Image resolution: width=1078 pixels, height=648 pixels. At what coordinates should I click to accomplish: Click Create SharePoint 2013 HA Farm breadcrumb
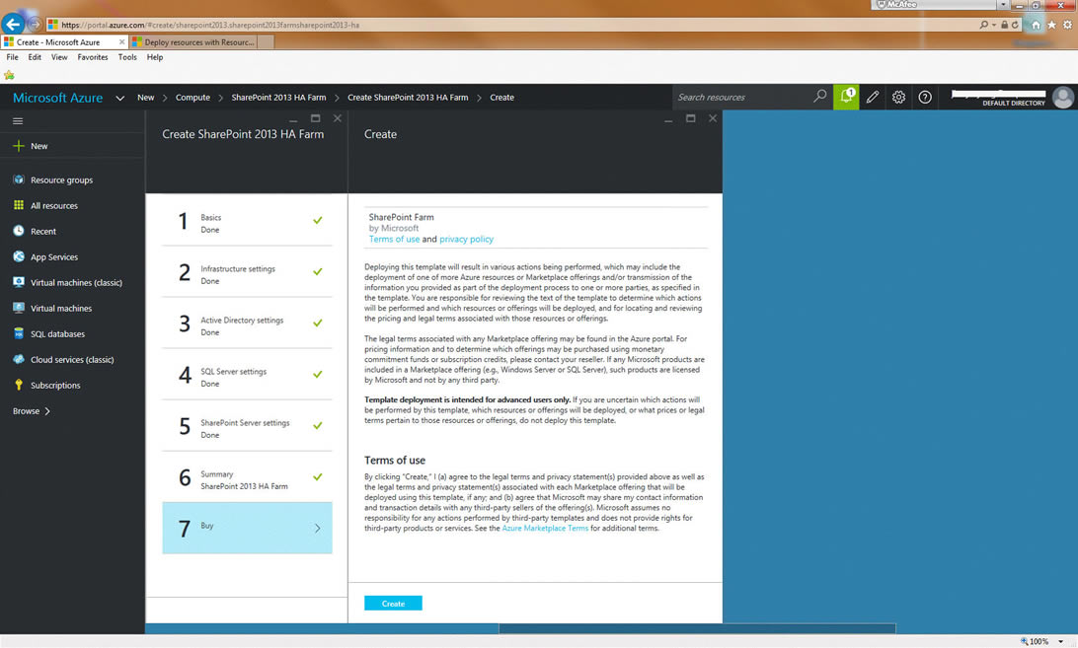408,98
